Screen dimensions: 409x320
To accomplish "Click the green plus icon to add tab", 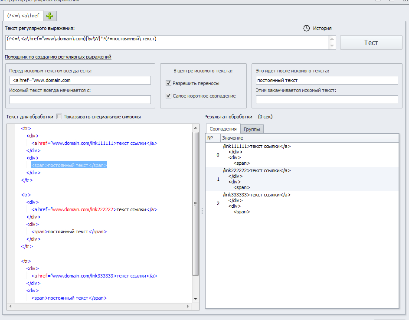I will [50, 16].
